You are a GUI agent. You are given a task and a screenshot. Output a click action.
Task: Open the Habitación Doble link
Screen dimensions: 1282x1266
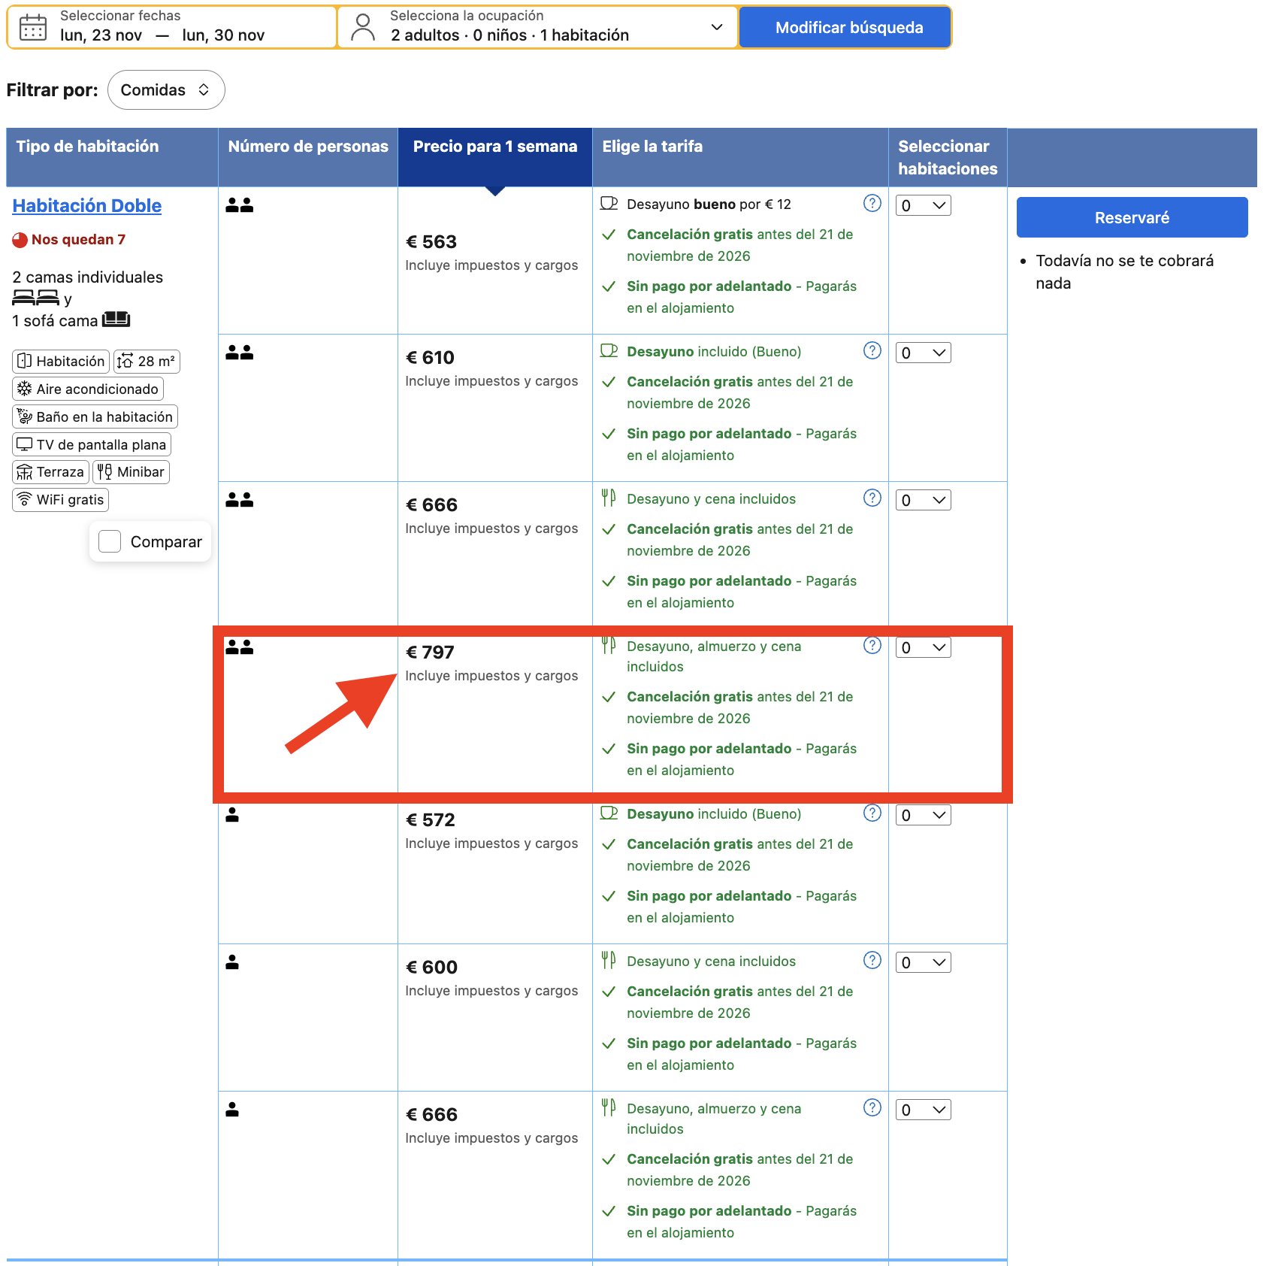click(87, 206)
